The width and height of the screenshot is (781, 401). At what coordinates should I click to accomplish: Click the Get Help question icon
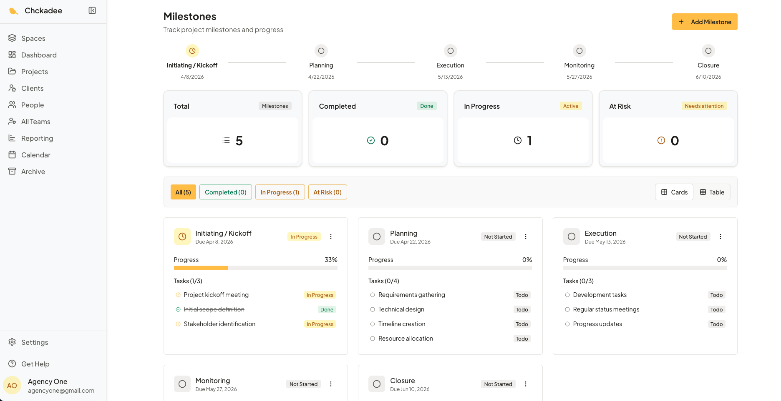(12, 364)
